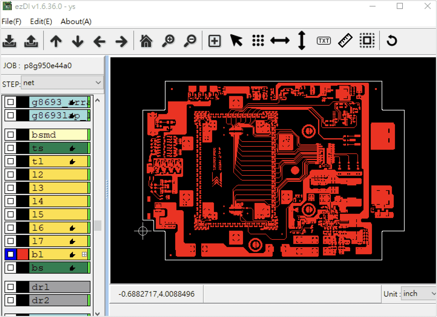Pan up with the up arrow icon
The height and width of the screenshot is (317, 437).
[x=56, y=41]
